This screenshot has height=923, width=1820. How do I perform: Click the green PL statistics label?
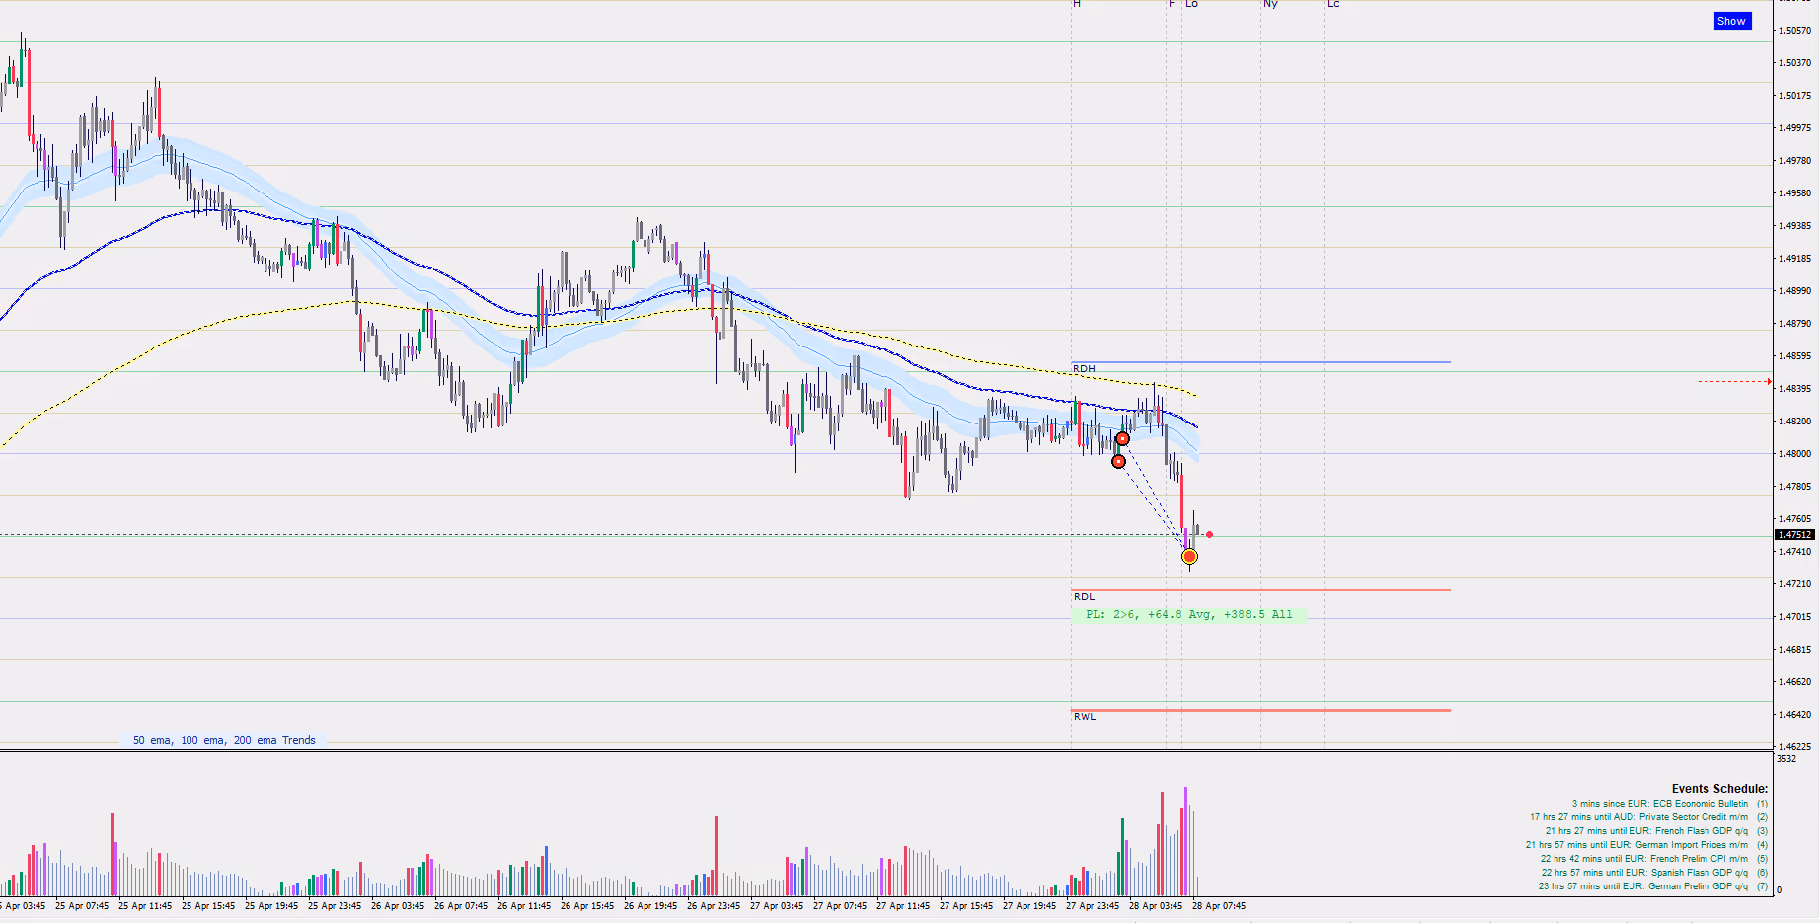(x=1188, y=614)
